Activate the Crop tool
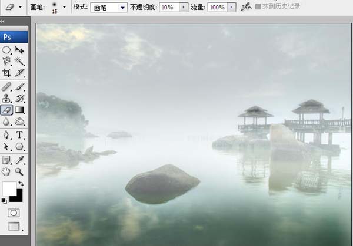 pos(6,73)
